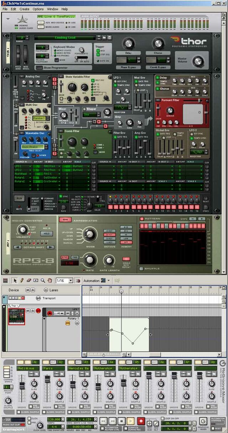
Task: Click the RPG-8 octave shift right arrow
Action: click(51, 247)
